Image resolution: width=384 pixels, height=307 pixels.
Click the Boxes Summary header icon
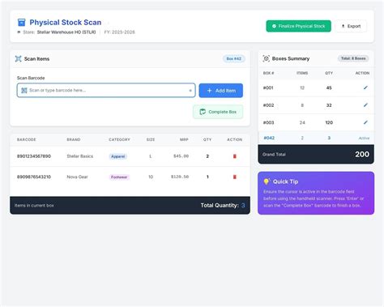pos(266,58)
